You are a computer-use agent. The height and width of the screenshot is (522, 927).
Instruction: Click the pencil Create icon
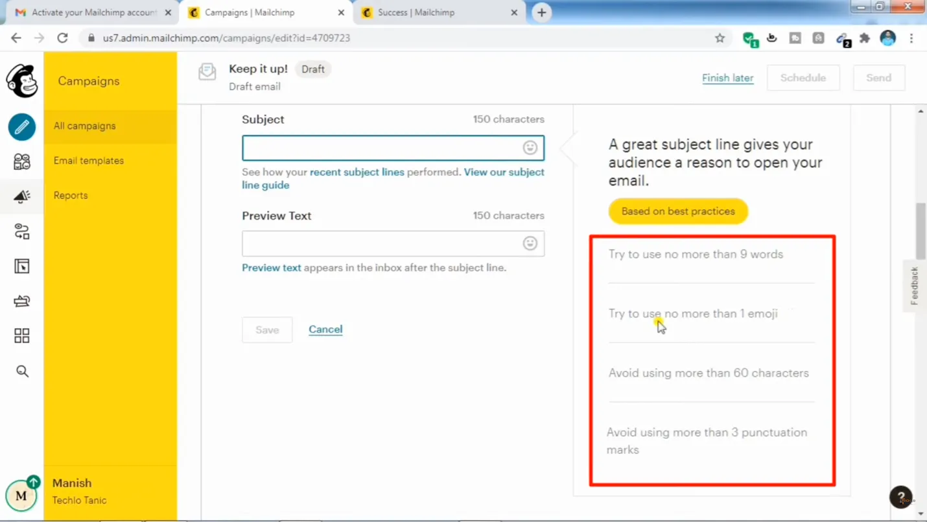point(22,127)
